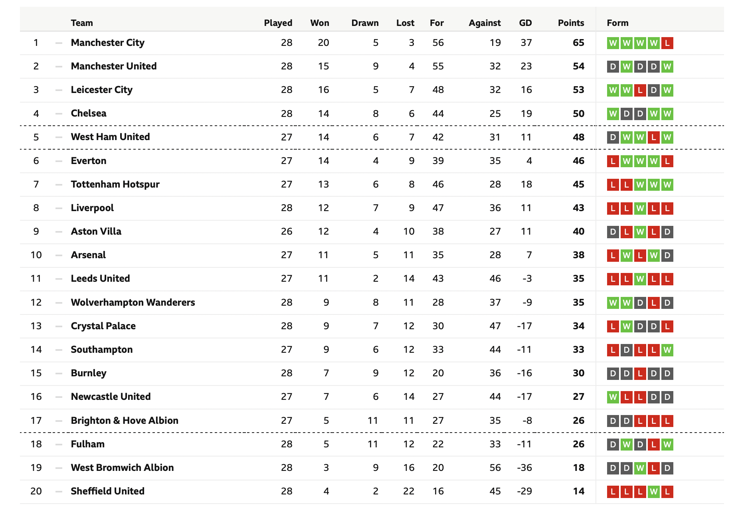Click the GD column header
The width and height of the screenshot is (736, 510).
click(525, 23)
